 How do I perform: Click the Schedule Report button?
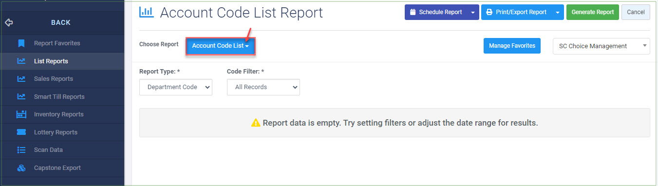(435, 12)
